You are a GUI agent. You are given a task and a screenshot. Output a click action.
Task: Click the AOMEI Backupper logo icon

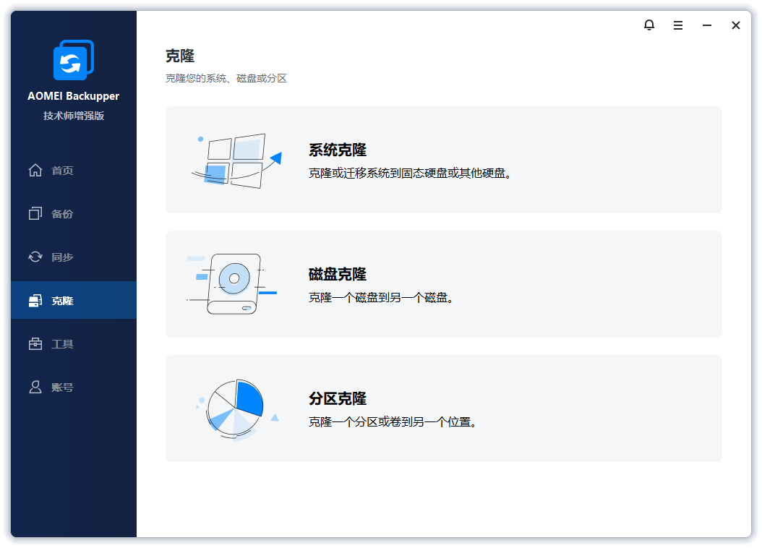coord(72,60)
